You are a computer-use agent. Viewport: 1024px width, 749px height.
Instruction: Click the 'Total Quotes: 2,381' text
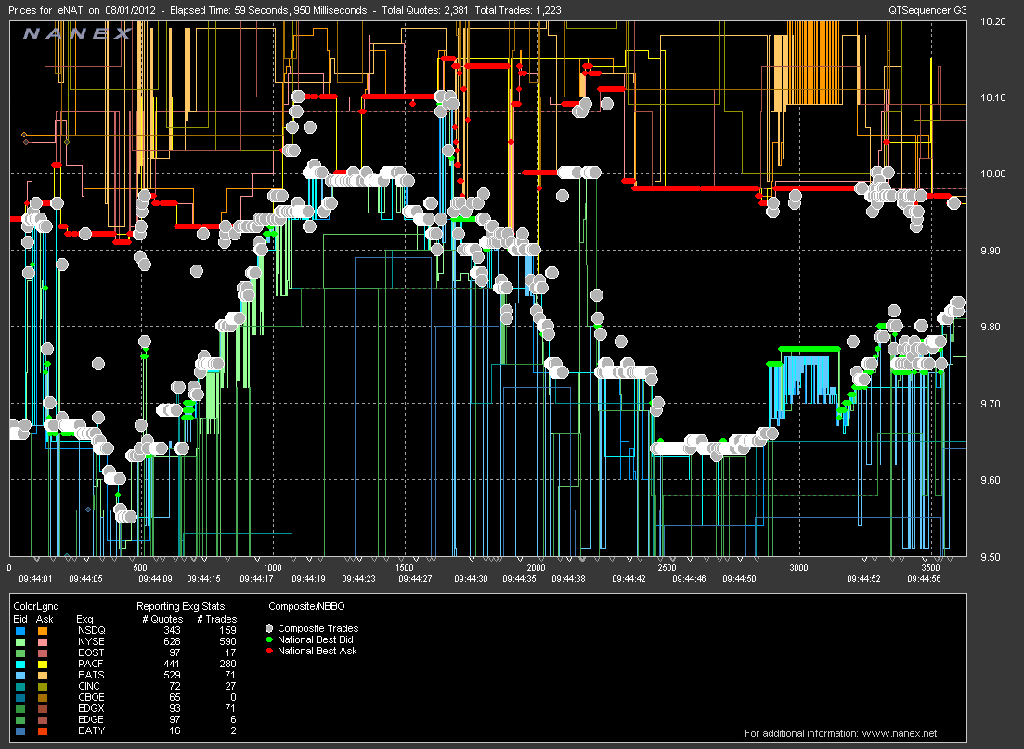tap(426, 10)
